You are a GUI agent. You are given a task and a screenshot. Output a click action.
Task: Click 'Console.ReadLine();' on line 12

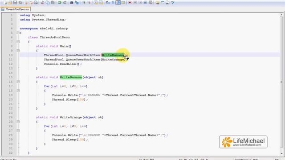tap(63, 64)
